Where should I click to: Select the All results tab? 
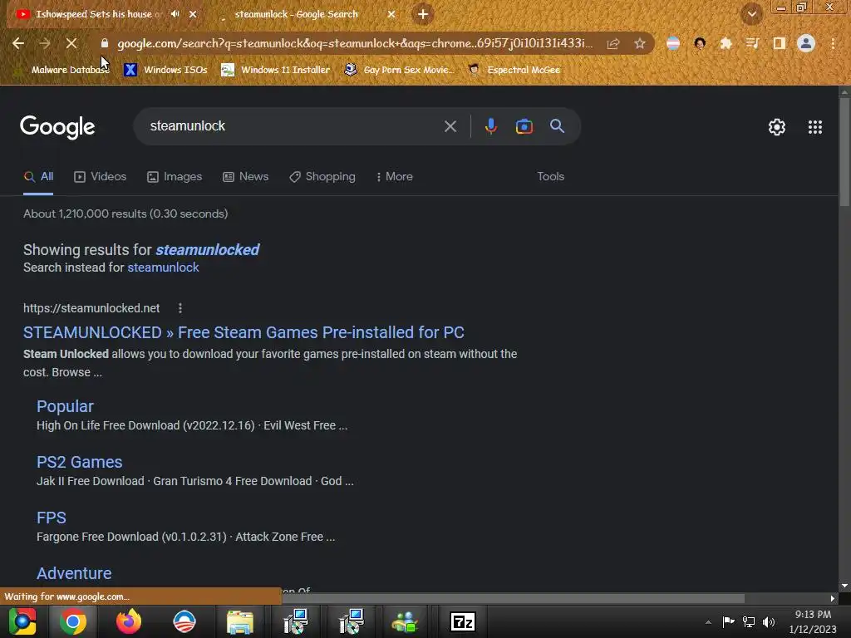point(38,177)
